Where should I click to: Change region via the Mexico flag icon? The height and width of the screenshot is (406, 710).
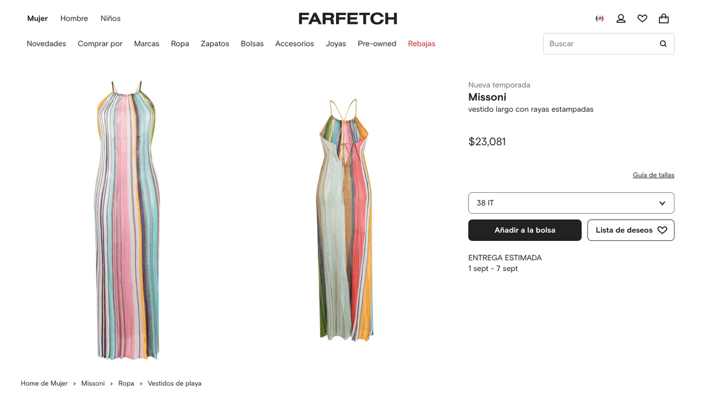(x=600, y=18)
